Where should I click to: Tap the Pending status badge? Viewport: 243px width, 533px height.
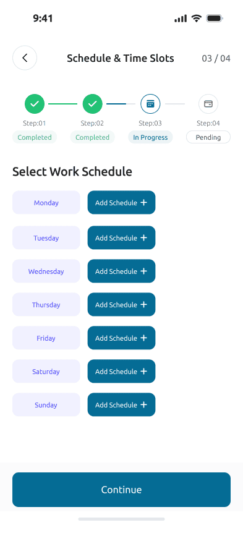208,138
